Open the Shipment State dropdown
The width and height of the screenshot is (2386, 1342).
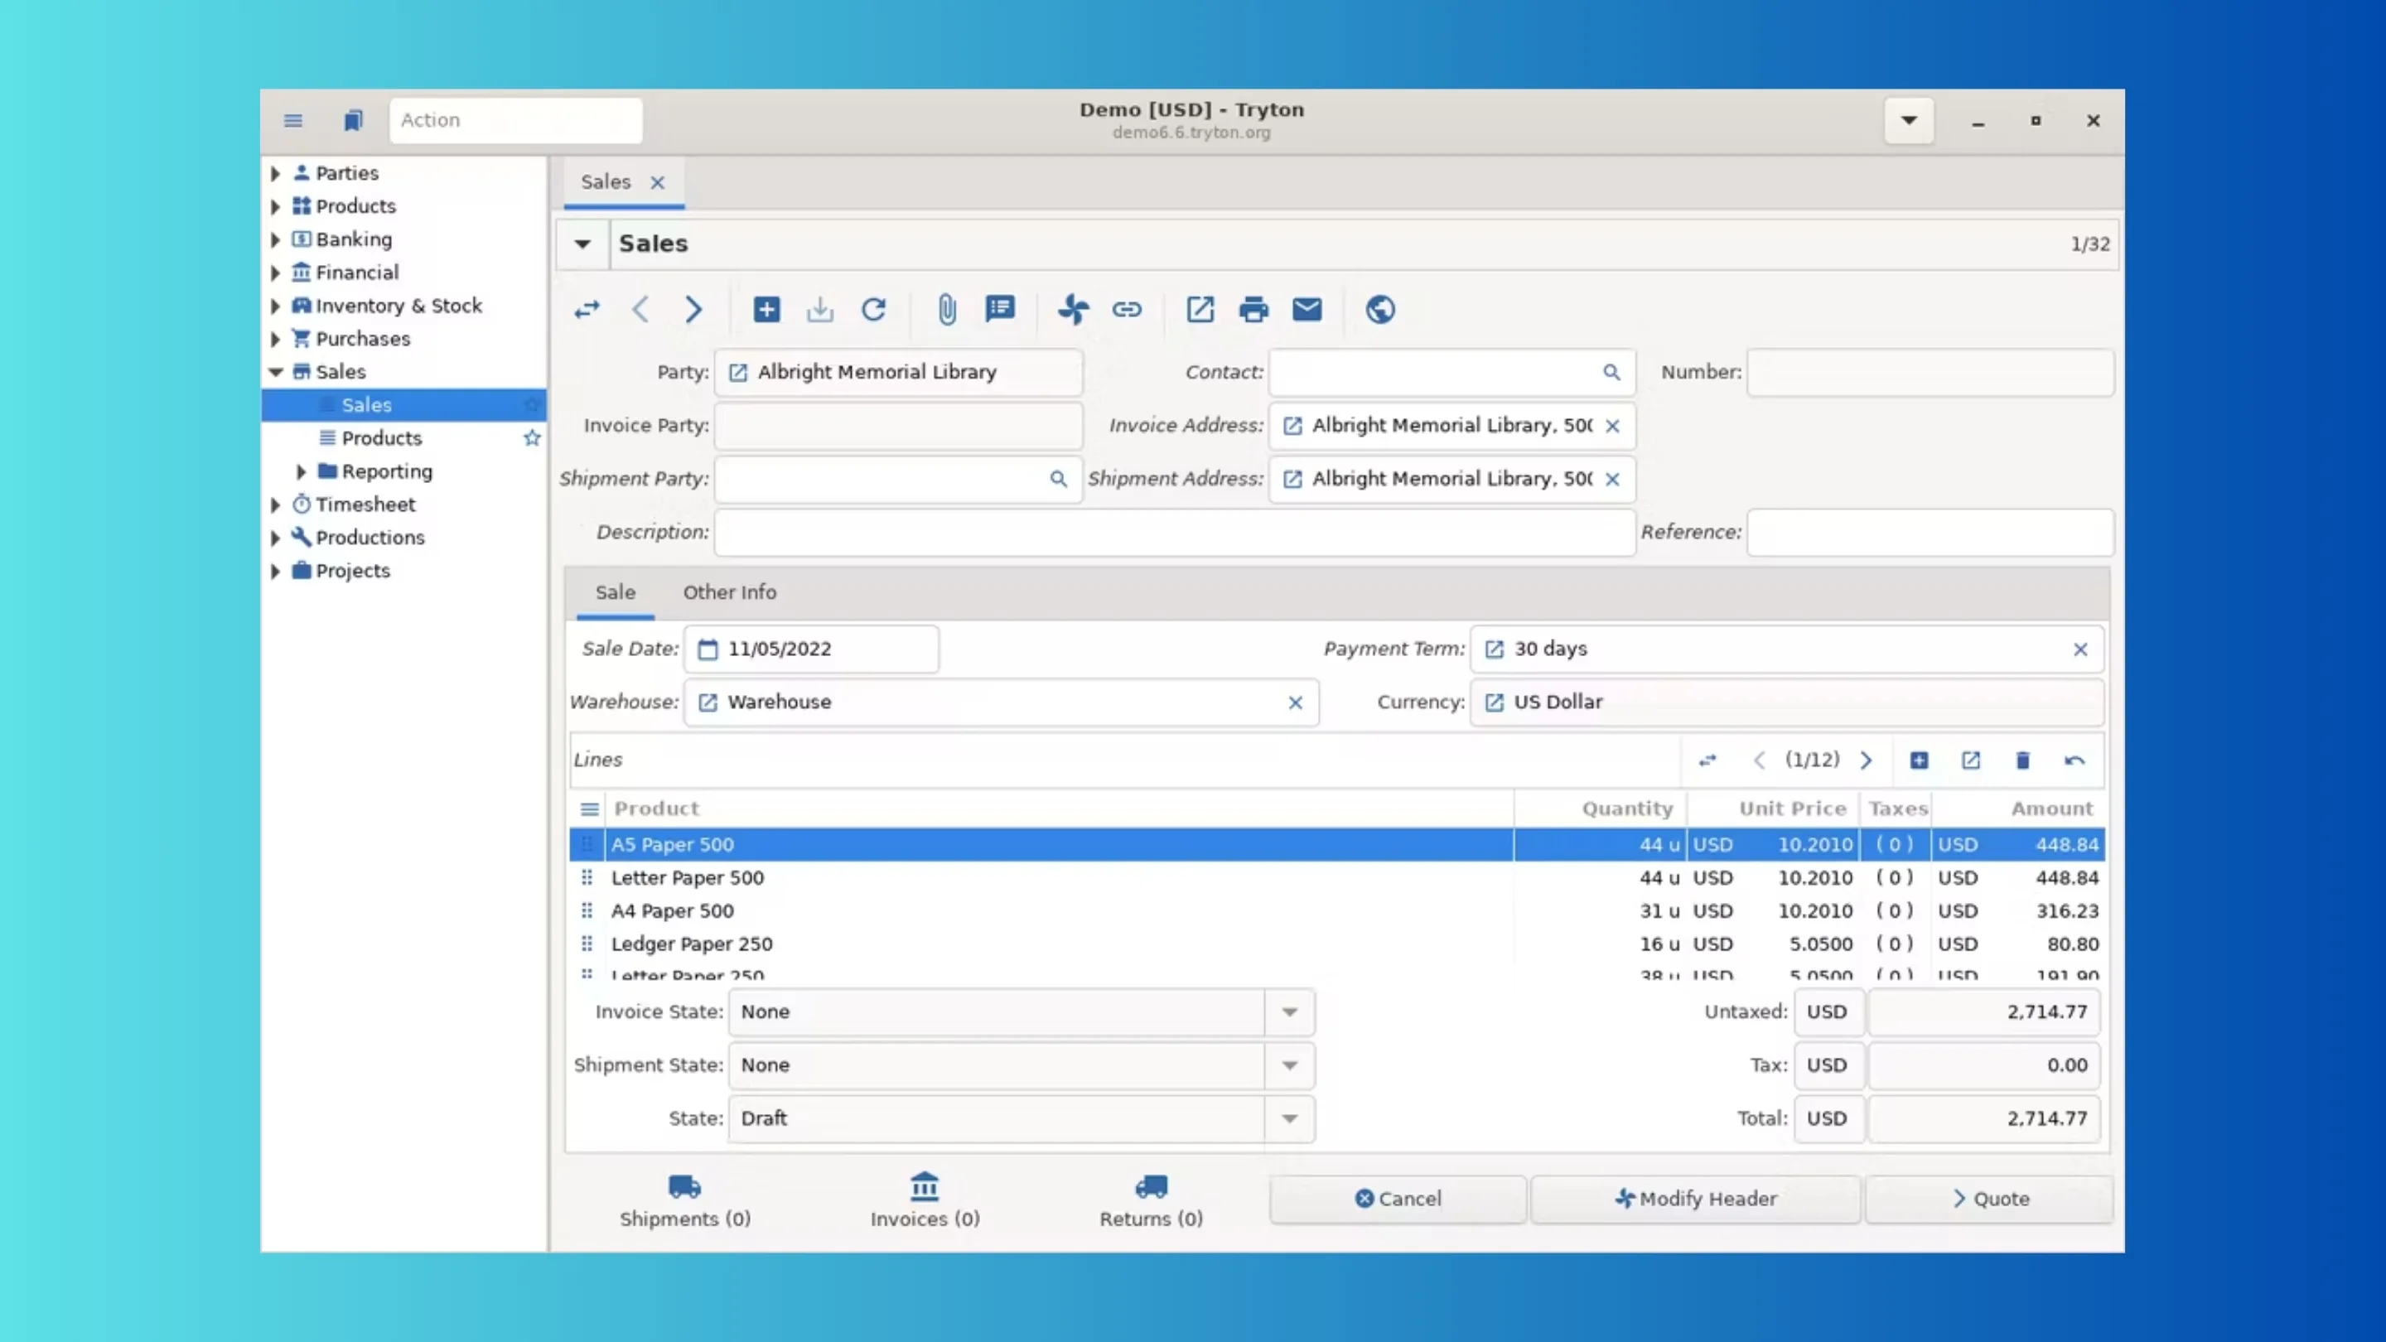(1289, 1065)
